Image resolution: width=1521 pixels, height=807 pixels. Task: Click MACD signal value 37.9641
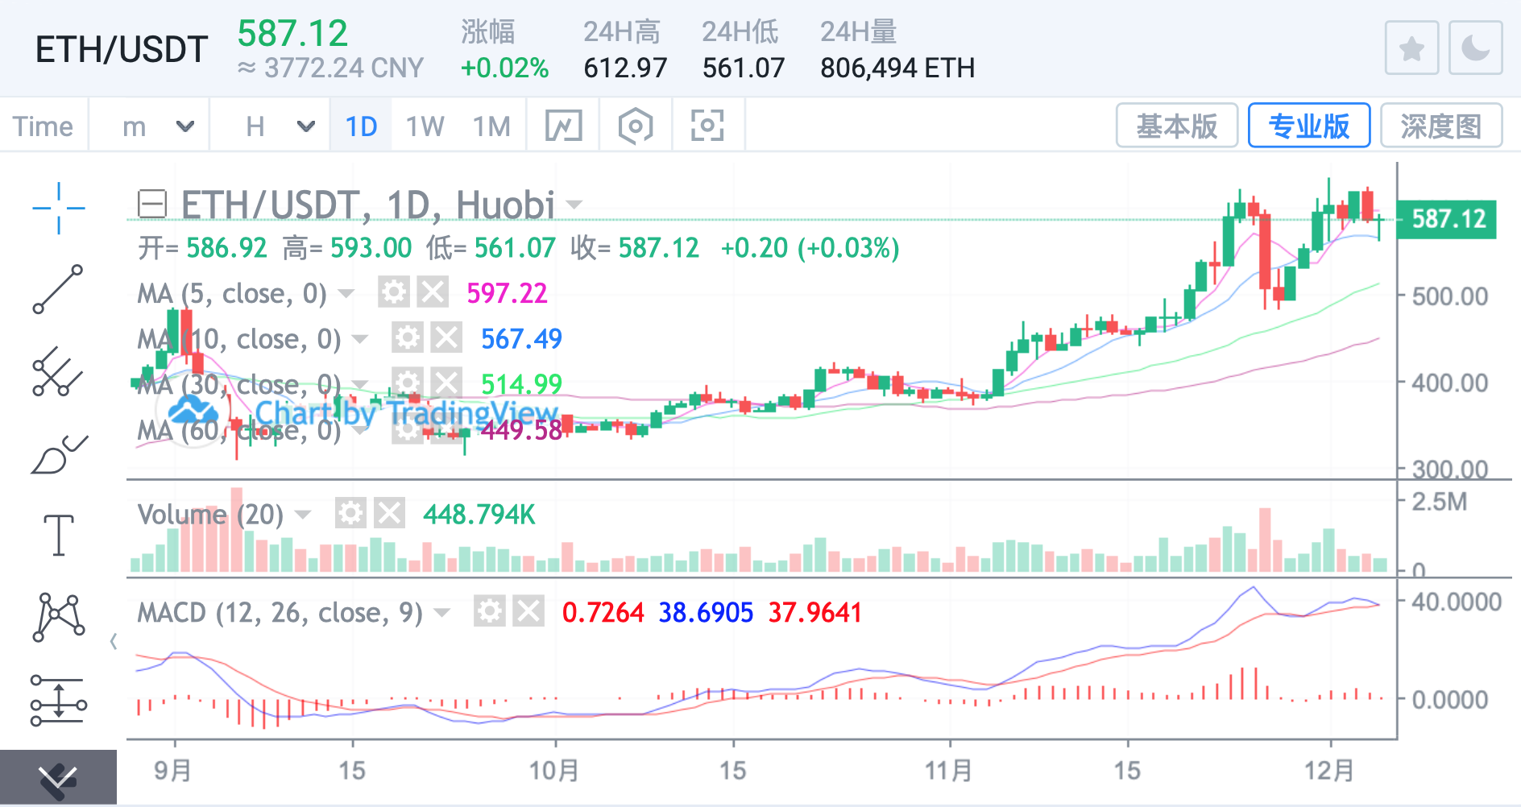(814, 613)
